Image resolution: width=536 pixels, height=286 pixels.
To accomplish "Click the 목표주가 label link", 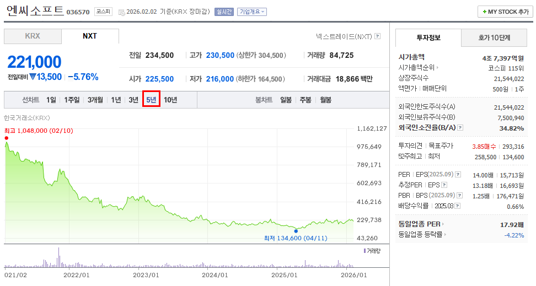I will 441,146.
